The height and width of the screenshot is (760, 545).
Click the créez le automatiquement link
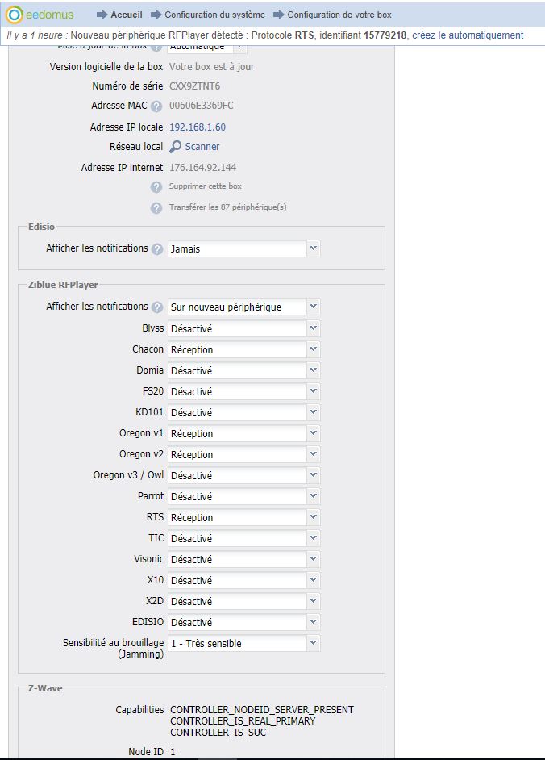tap(468, 35)
